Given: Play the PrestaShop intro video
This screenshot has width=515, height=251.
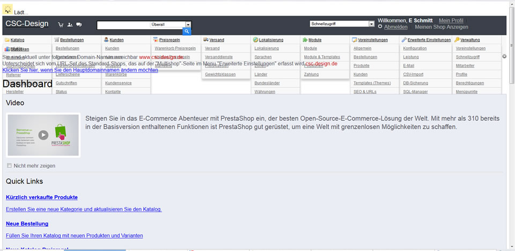Looking at the screenshot, I should coord(43,135).
